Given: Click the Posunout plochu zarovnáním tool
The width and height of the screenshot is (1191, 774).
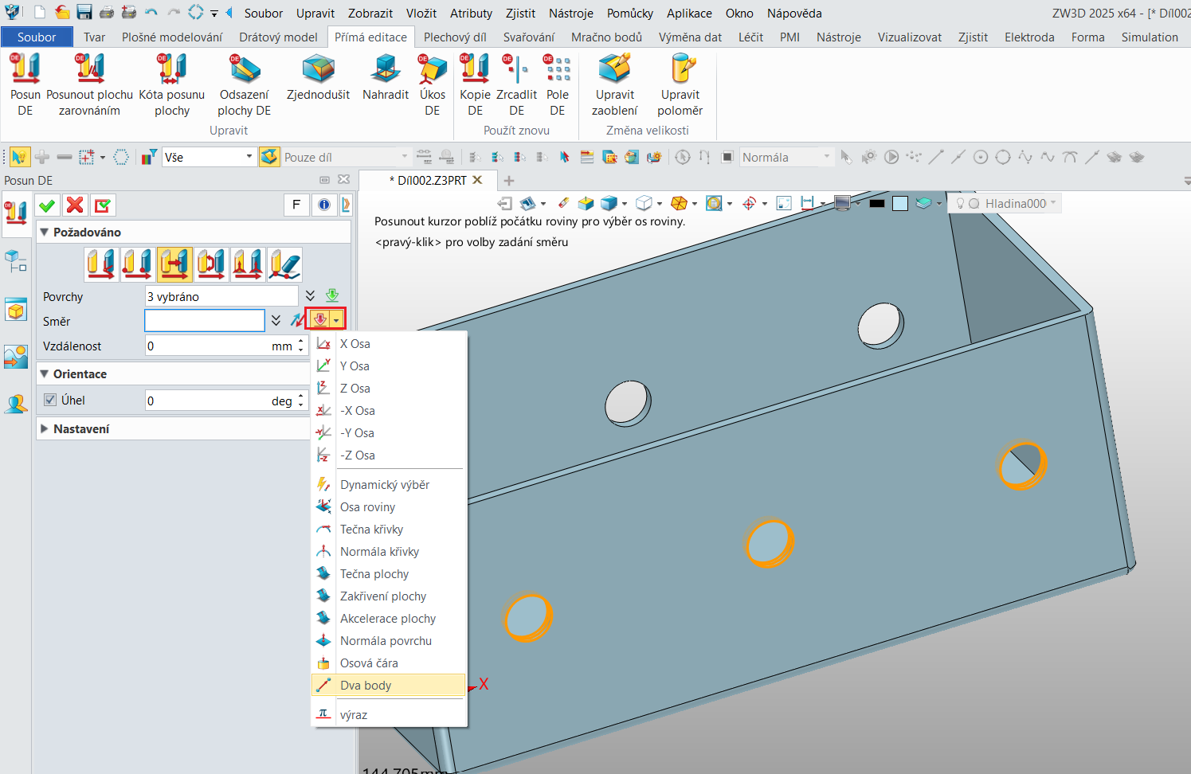Looking at the screenshot, I should tap(90, 84).
